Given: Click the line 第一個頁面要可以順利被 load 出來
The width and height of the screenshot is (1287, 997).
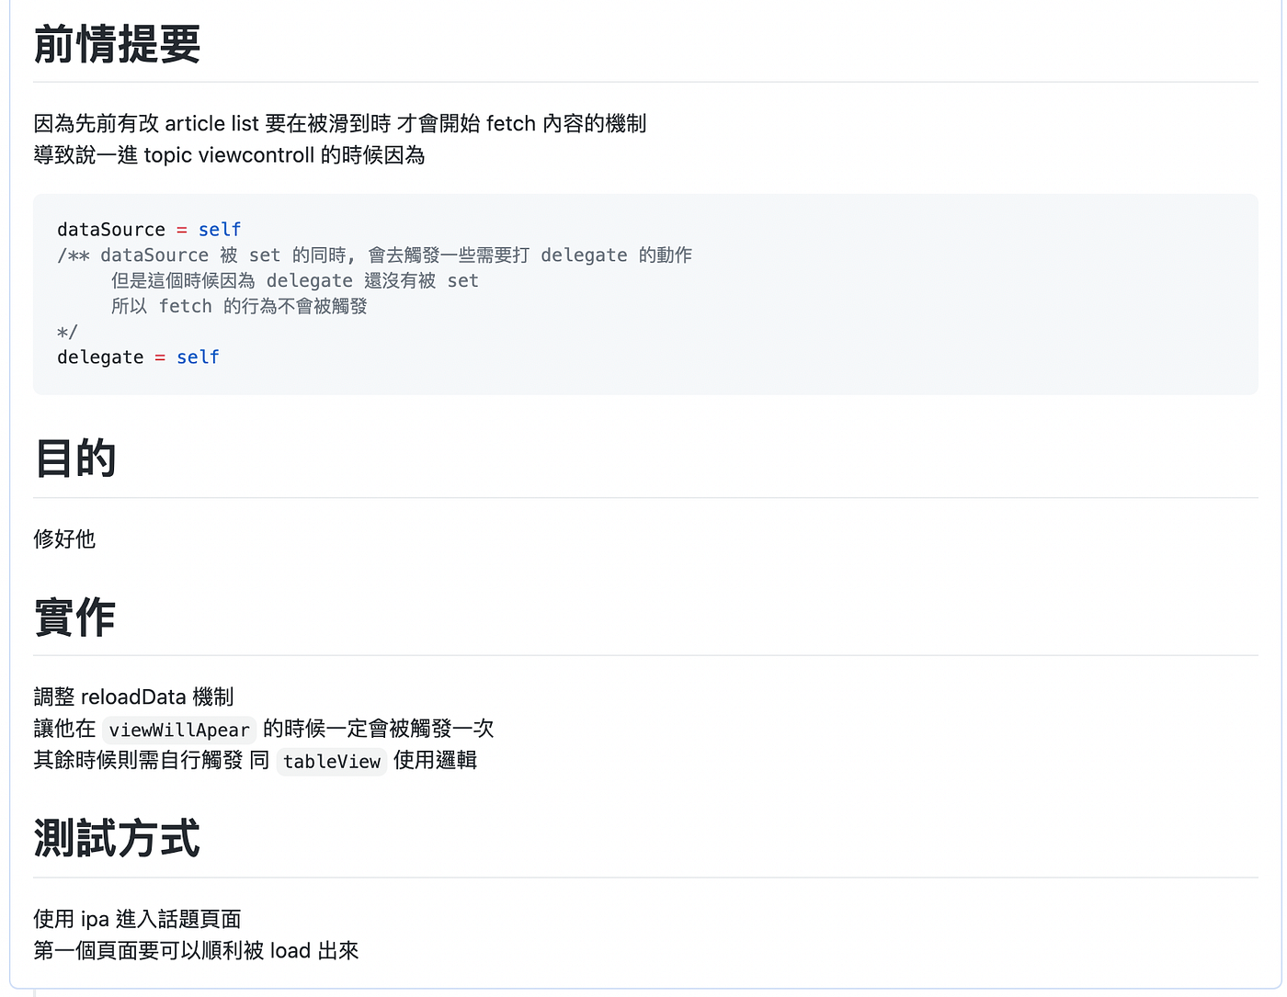Looking at the screenshot, I should tap(196, 950).
